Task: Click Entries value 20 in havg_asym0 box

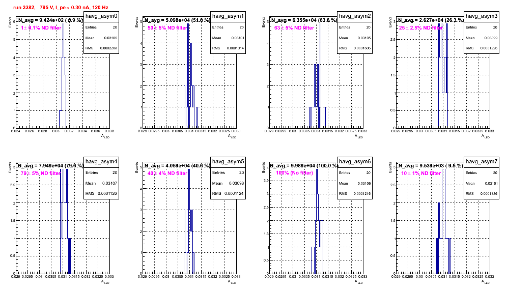Action: pyautogui.click(x=115, y=27)
